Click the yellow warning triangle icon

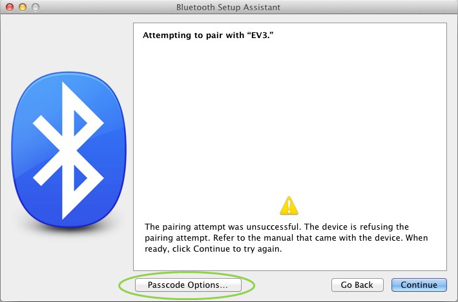click(x=289, y=205)
